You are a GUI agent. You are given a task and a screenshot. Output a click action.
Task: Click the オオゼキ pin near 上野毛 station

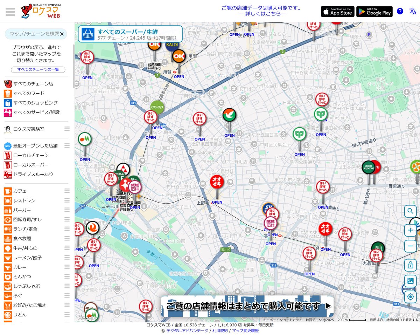point(217,182)
